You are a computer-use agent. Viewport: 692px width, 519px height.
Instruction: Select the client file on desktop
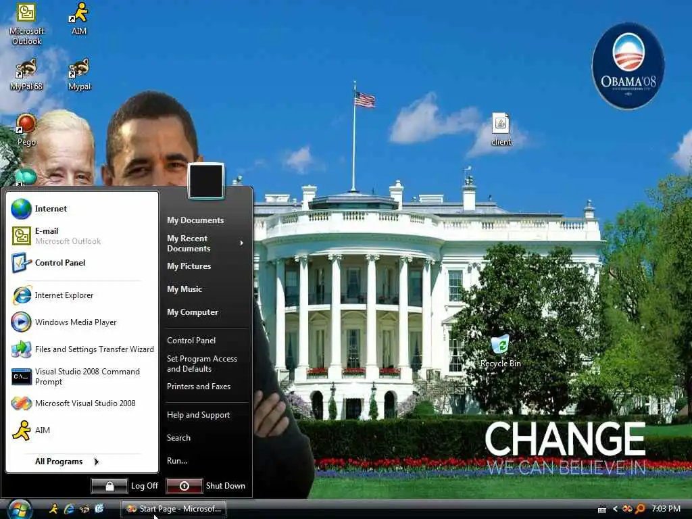[x=501, y=129]
